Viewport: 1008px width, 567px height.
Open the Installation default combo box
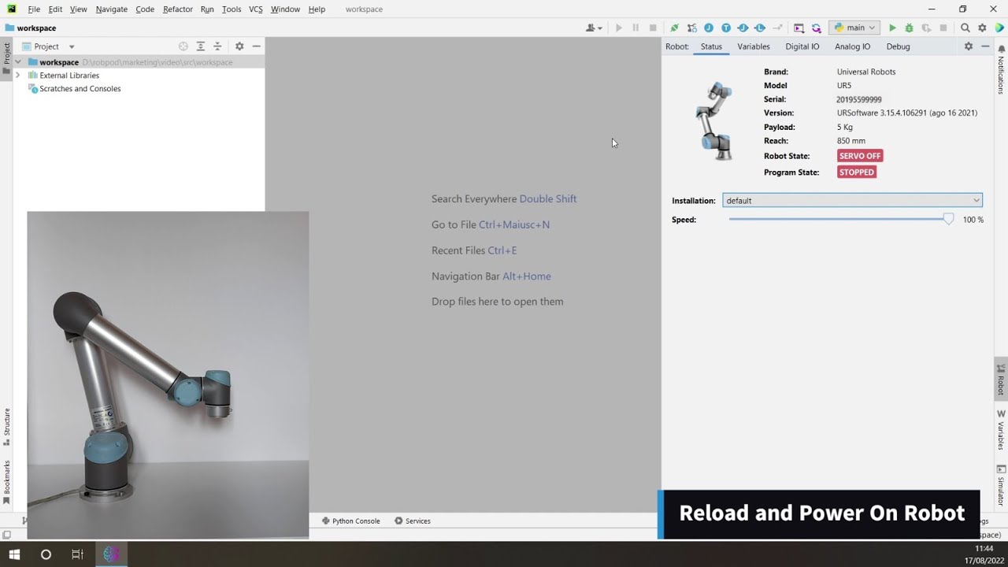[x=852, y=200]
